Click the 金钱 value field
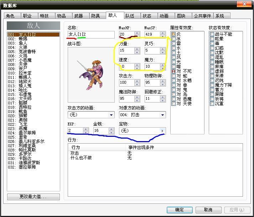254x217 pixels. 101,131
